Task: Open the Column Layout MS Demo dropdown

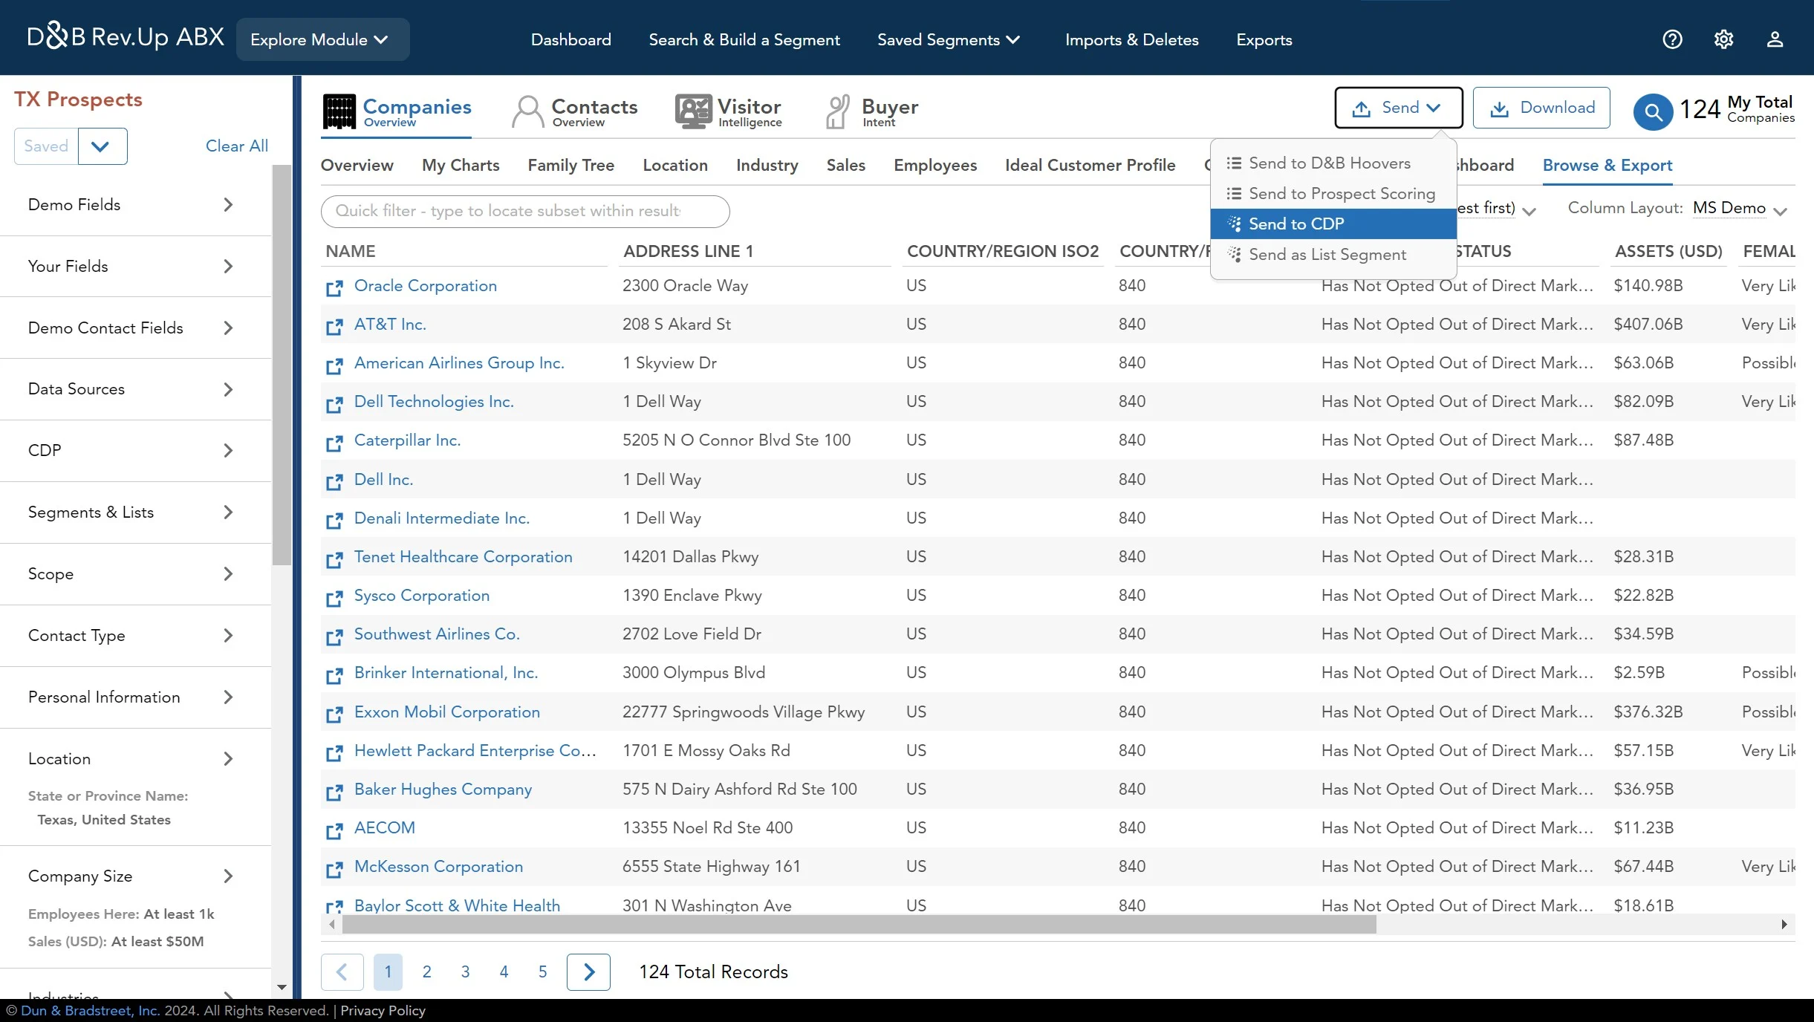Action: [1740, 209]
